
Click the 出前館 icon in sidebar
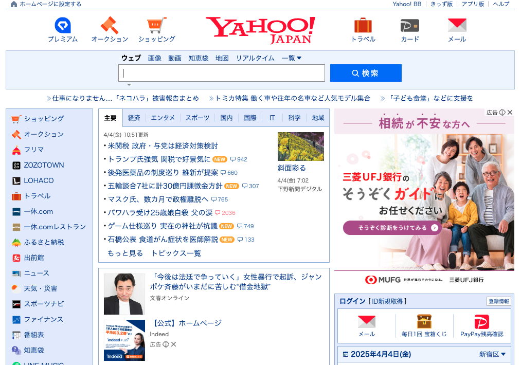[16, 258]
